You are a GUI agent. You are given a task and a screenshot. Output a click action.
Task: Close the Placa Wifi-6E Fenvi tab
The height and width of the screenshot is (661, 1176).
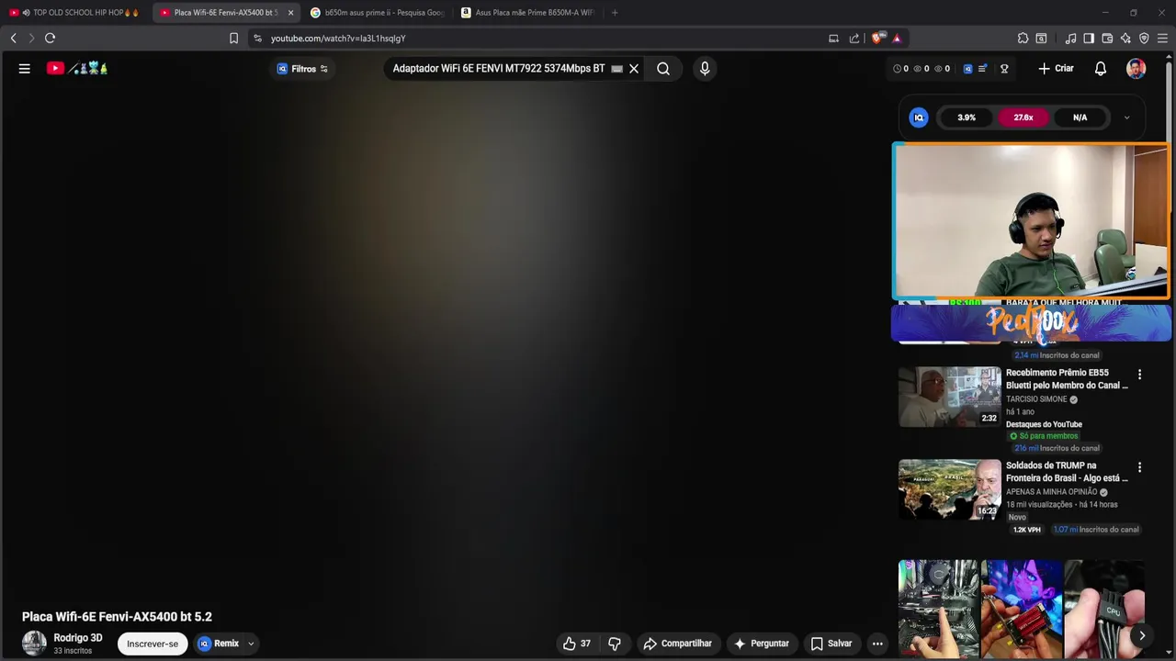pos(290,13)
